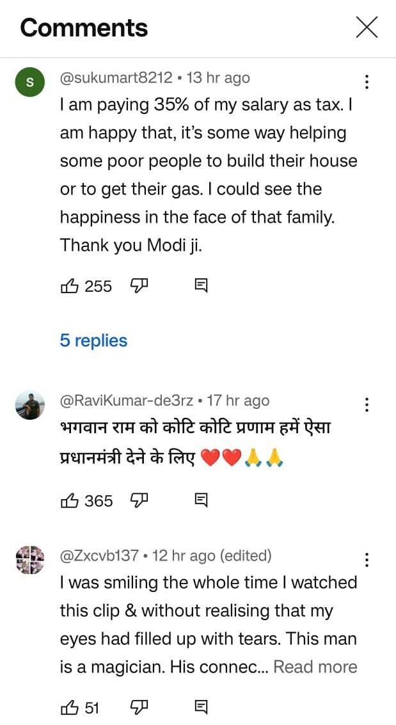
Task: Like the Hindi comment by @RaviKumar-de3rz
Action: [x=68, y=501]
